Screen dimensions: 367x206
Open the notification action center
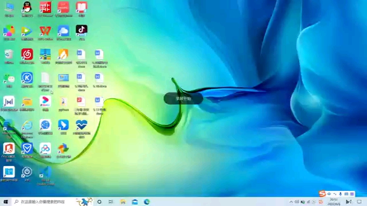coord(359,202)
